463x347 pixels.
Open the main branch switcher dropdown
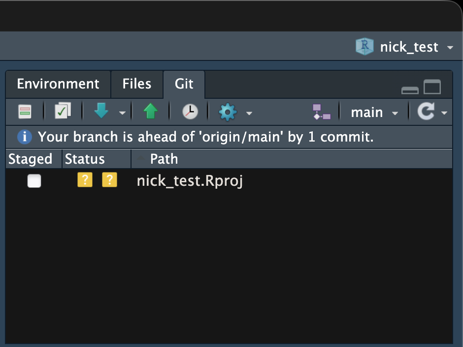click(374, 113)
